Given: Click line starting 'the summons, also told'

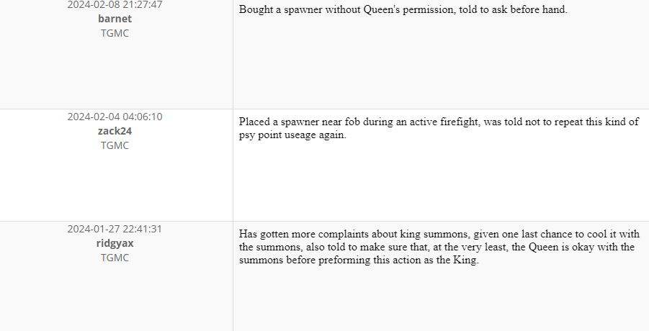Looking at the screenshot, I should click(437, 248).
